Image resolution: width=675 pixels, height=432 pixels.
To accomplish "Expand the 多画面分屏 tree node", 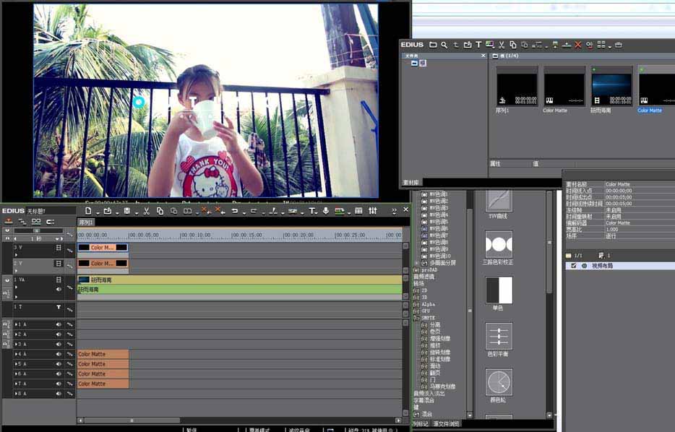I will pyautogui.click(x=417, y=262).
